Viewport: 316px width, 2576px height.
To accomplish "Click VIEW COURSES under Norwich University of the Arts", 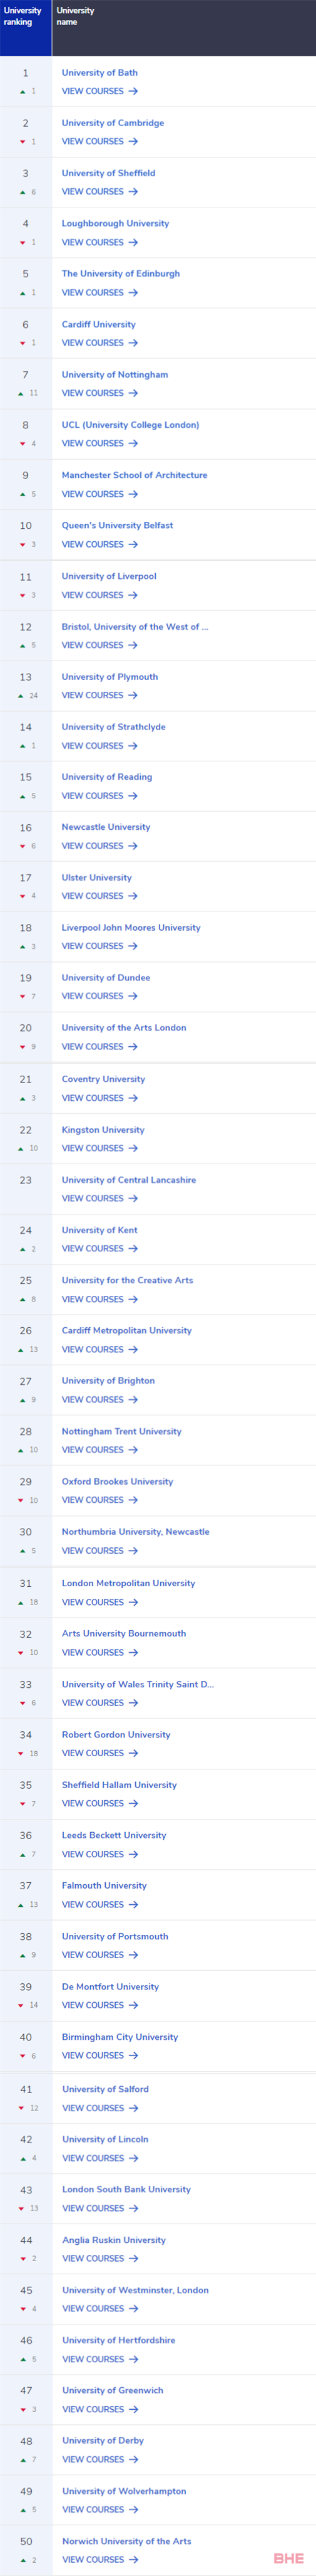I will click(x=93, y=2559).
